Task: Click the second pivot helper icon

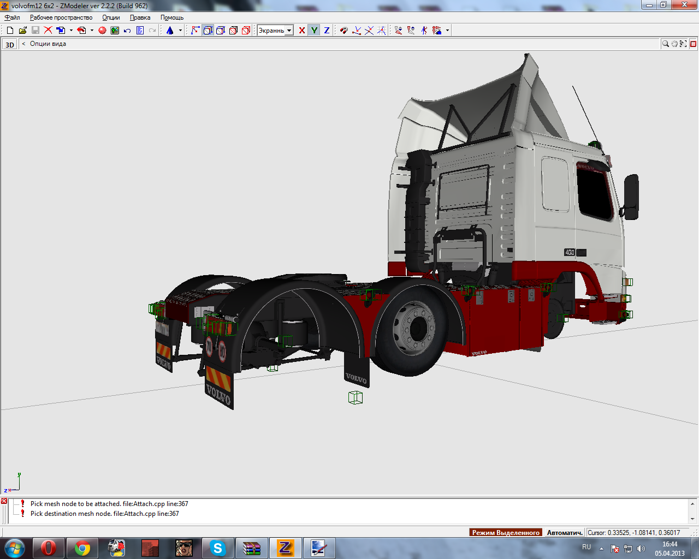Action: 411,31
